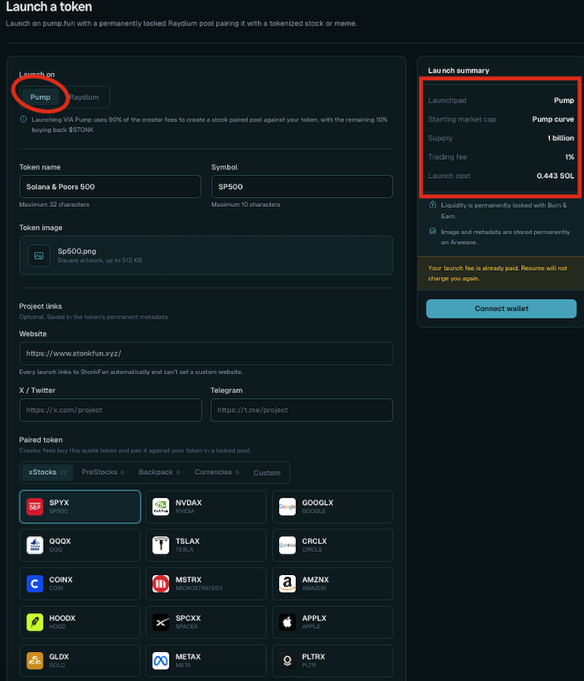Click the Pump curve market cap value
584x681 pixels.
click(553, 119)
